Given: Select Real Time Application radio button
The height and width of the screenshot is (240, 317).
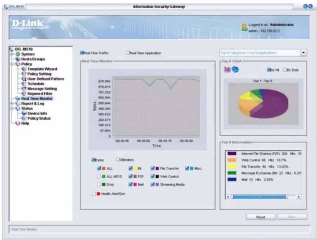Looking at the screenshot, I should click(x=128, y=53).
